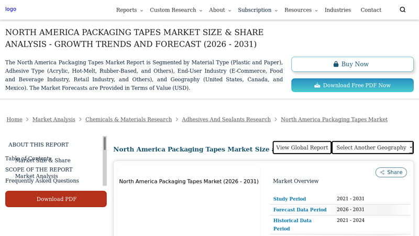
Task: Open Chemicals & Materials Research breadcrumb
Action: pos(128,120)
